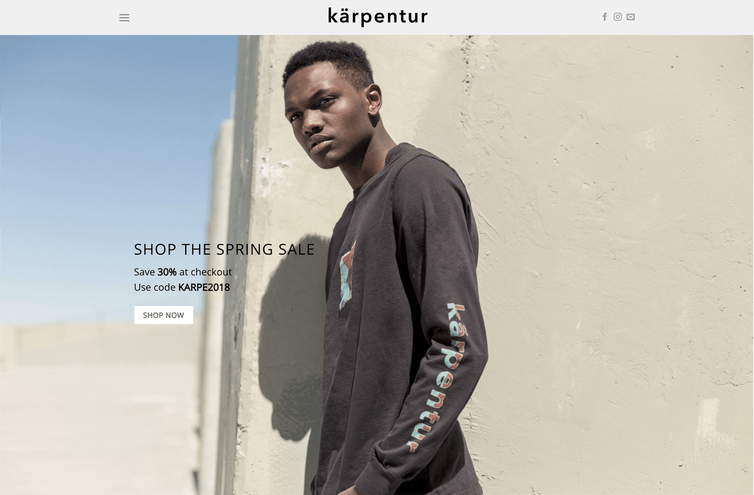Click the Save 30% at checkout text
754x495 pixels.
183,272
